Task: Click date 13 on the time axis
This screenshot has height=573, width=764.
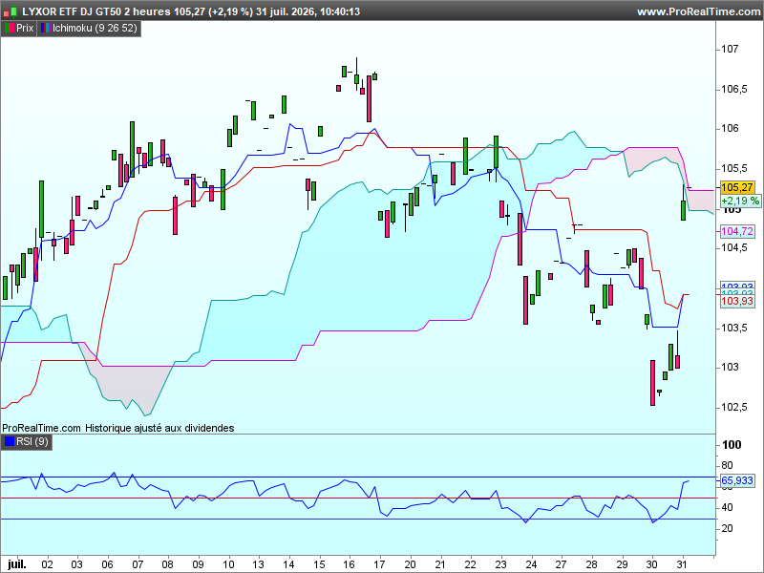Action: tap(258, 564)
